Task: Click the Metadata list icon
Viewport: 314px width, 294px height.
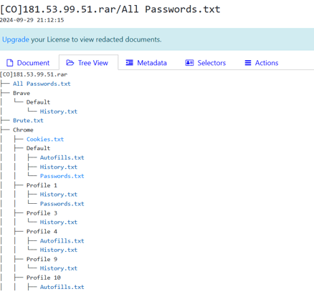Action: 130,63
